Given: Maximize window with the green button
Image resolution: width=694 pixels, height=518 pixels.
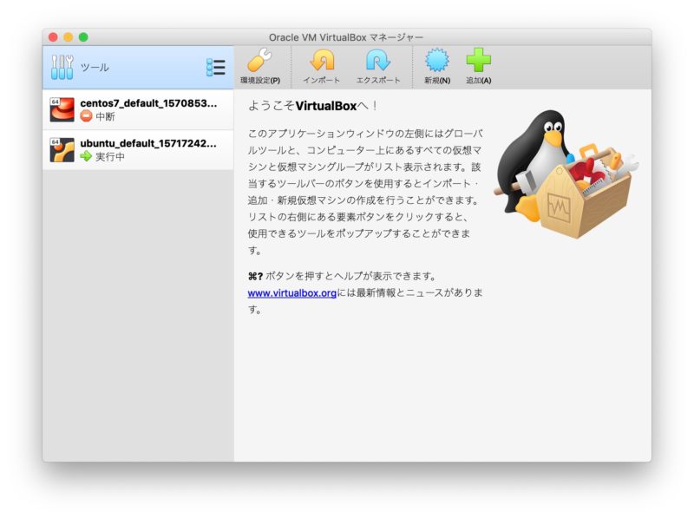Looking at the screenshot, I should pyautogui.click(x=83, y=37).
